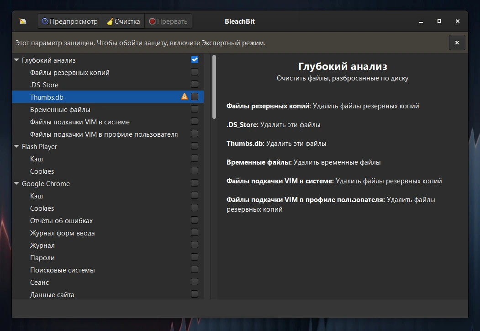Screen dimensions: 480x331
Task: Enable the Google Chrome Пароли checkbox
Action: coord(195,257)
